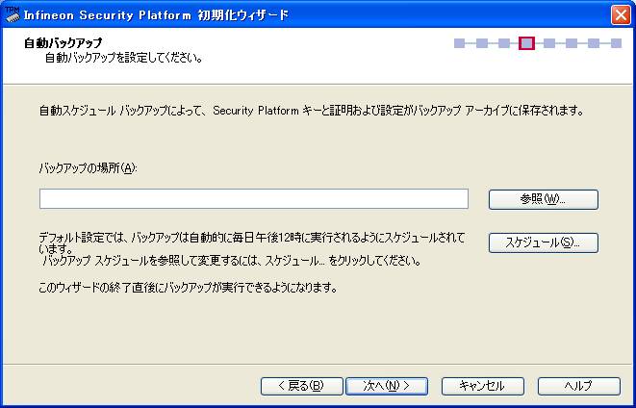Click the sentence starting このウィザードの終了直後に
Screen dimensions: 636x408
[x=189, y=288]
